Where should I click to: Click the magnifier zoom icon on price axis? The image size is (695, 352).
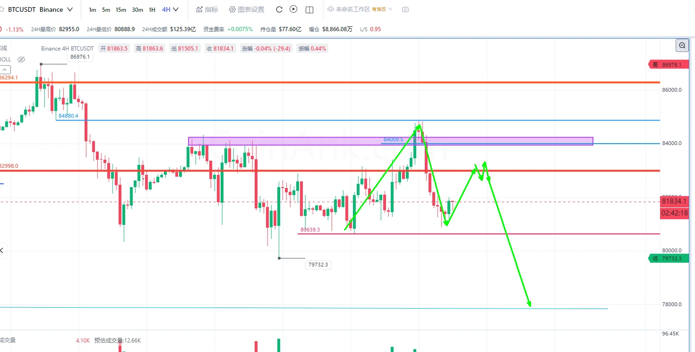(x=682, y=45)
